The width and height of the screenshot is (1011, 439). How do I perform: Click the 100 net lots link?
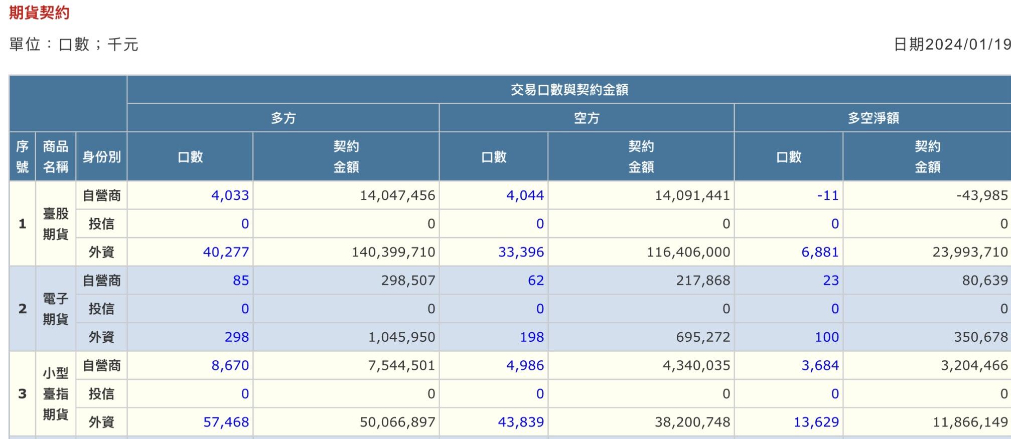[827, 337]
